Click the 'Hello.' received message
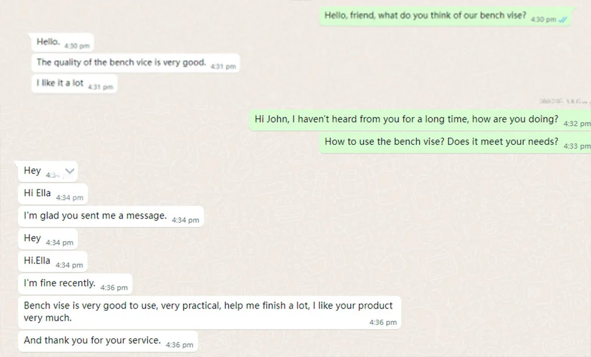 (48, 42)
